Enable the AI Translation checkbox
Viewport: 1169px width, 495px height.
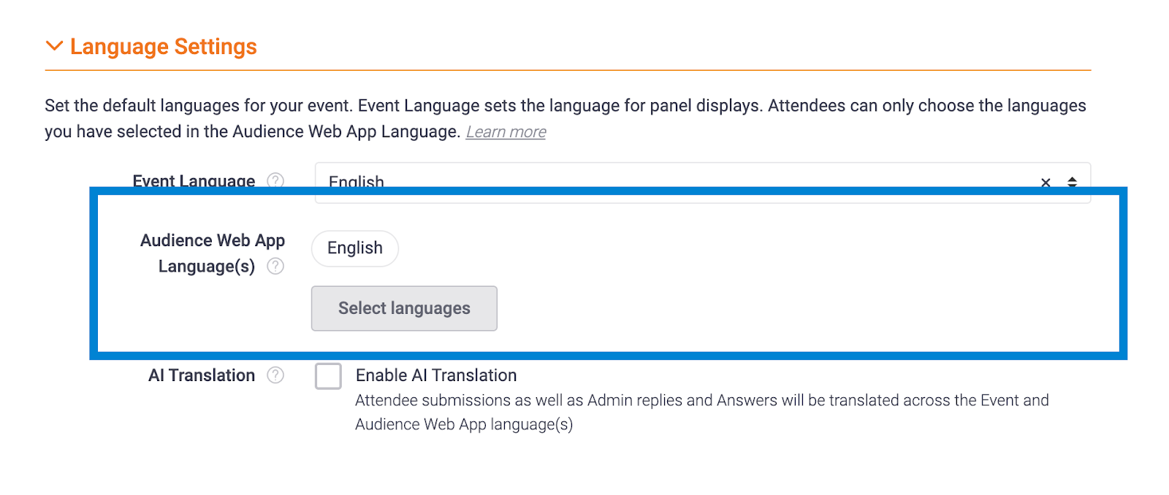(328, 376)
